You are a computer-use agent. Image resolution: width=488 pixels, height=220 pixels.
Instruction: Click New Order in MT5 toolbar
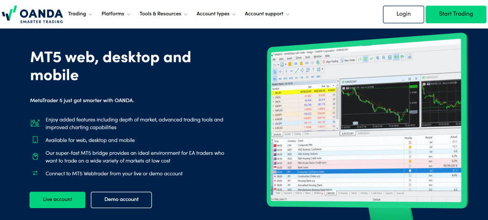(347, 60)
